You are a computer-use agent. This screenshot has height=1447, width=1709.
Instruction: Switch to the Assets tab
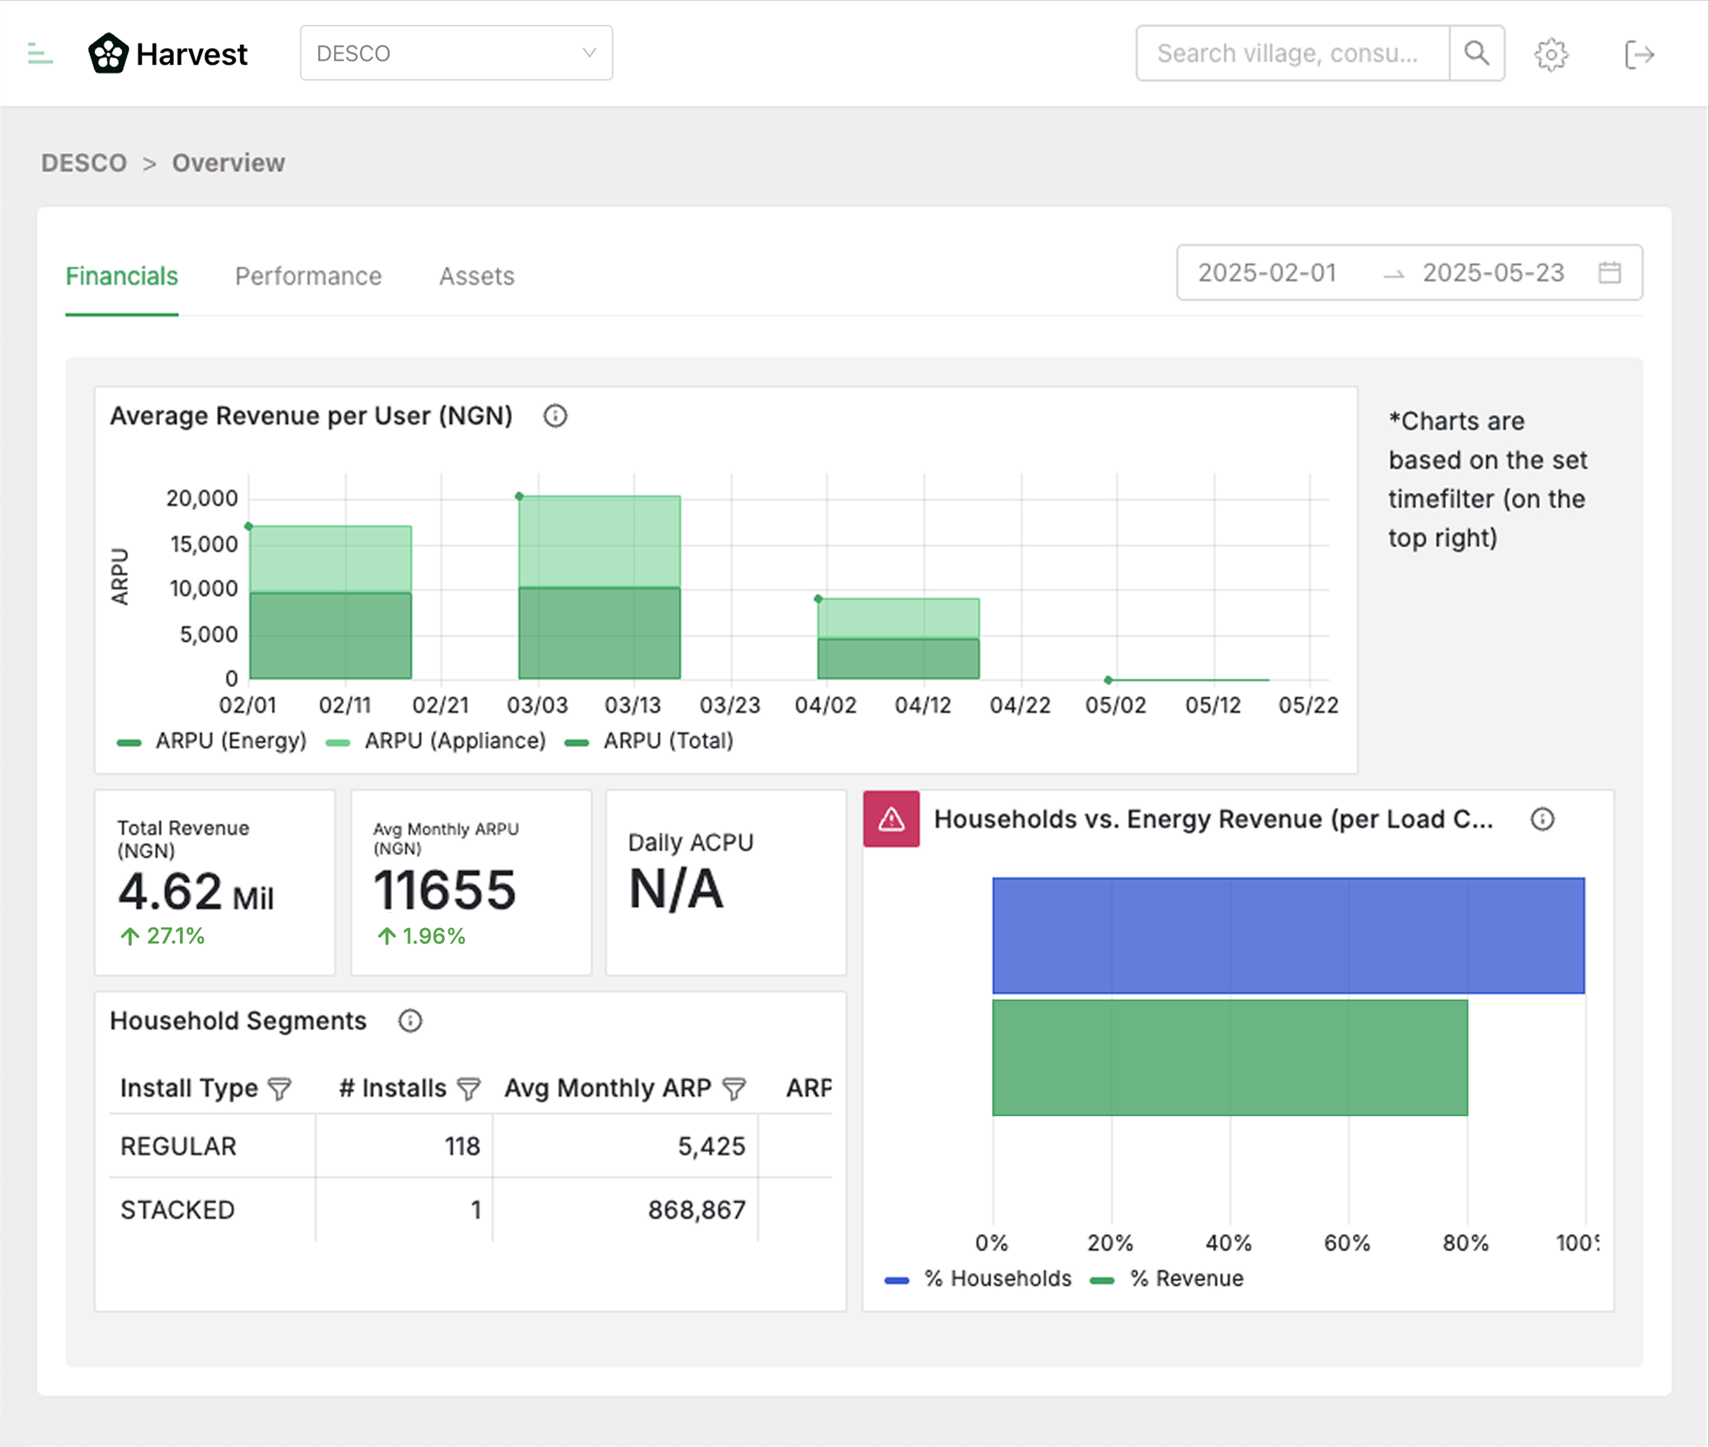(476, 276)
